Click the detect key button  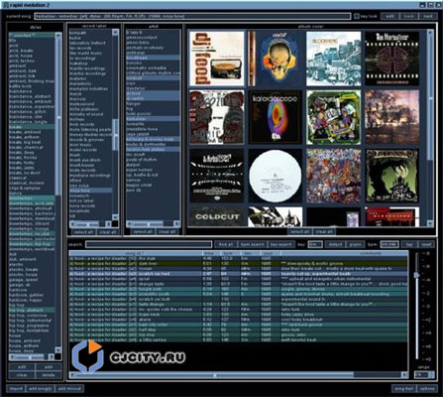coord(335,244)
